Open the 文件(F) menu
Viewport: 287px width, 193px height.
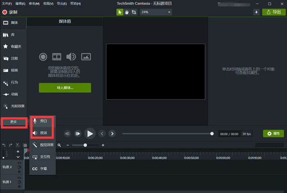[7, 4]
